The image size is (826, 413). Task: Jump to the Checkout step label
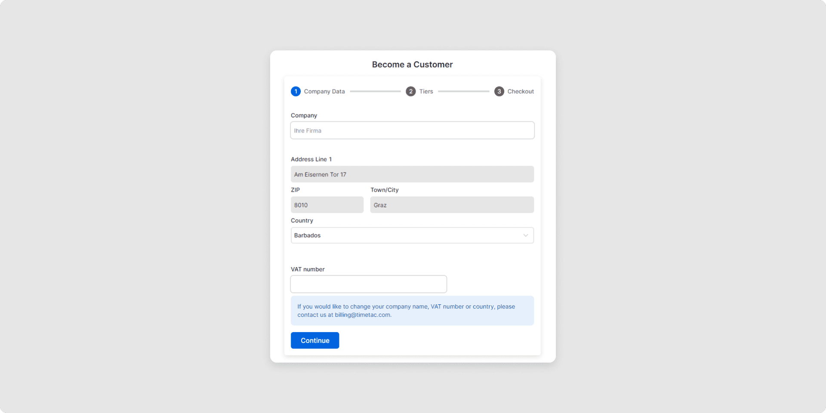[x=521, y=91]
